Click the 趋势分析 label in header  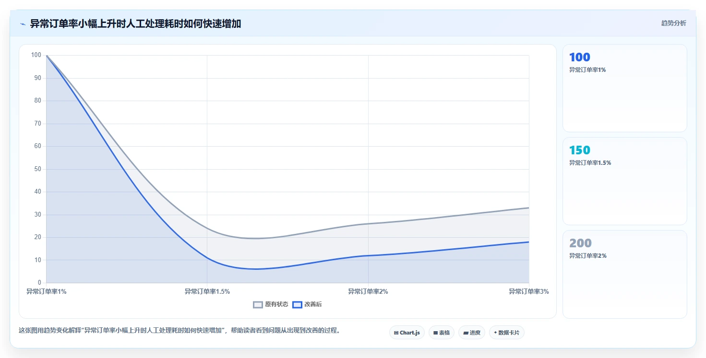[x=673, y=23]
